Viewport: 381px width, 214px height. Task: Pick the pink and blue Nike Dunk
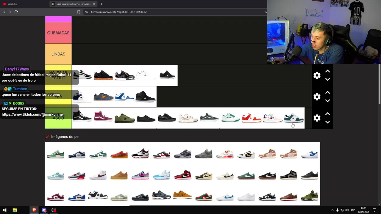(x=140, y=175)
